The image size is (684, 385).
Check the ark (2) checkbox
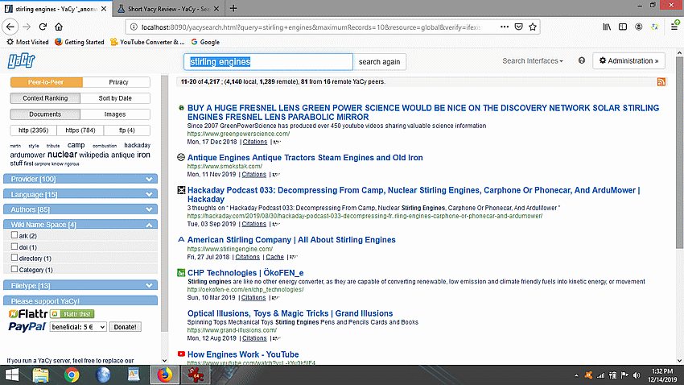point(14,235)
